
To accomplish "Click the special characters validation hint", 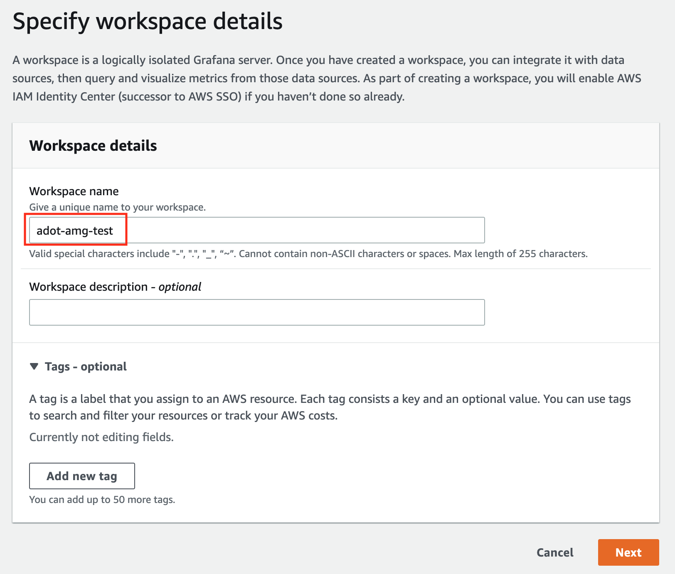I will click(x=308, y=254).
